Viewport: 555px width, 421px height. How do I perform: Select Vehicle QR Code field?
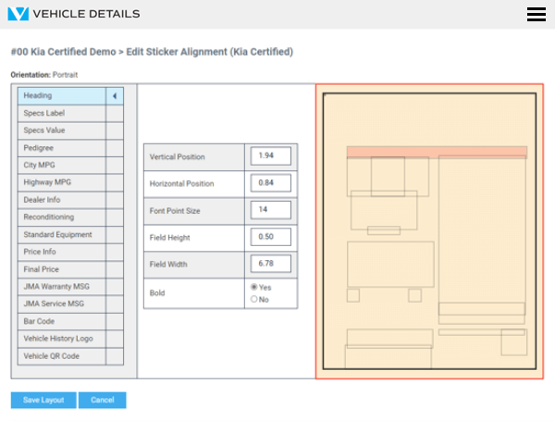(61, 356)
